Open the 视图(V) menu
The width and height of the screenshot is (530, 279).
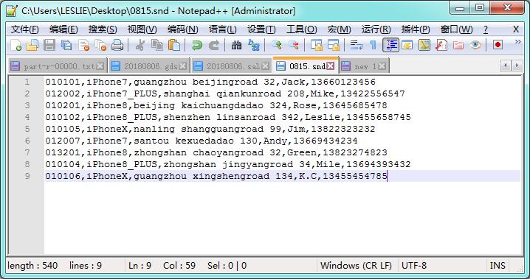[x=142, y=29]
